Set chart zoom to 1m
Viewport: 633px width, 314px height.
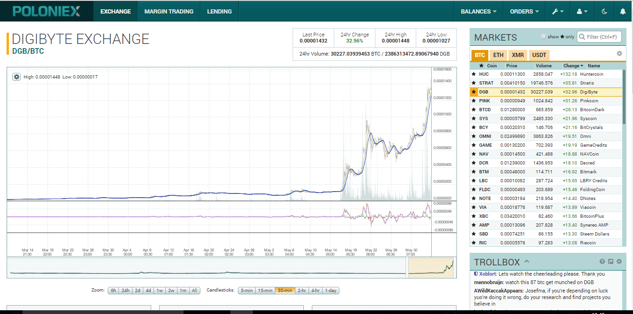183,291
